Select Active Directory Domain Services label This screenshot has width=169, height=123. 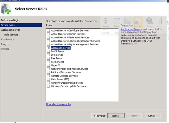pyautogui.click(x=68, y=34)
